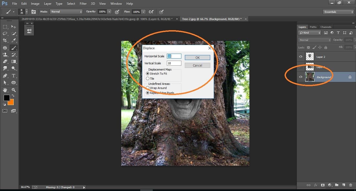Select the Lasso tool
The image size is (356, 191).
click(5, 33)
